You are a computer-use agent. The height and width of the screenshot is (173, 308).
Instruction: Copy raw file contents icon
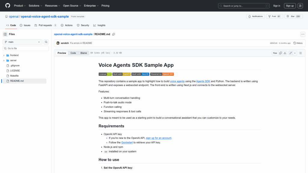click(280, 53)
